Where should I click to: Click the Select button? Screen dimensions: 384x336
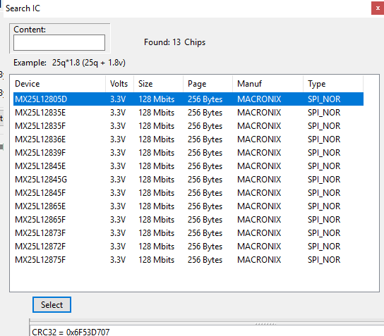[52, 305]
